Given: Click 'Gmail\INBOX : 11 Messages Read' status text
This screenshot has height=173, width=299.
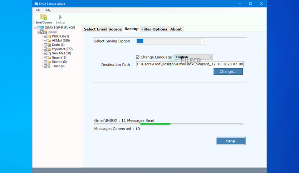Looking at the screenshot, I should tap(124, 120).
